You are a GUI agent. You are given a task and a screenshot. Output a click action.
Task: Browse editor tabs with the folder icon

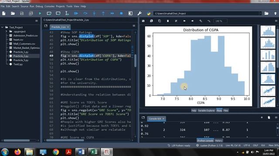[46, 26]
